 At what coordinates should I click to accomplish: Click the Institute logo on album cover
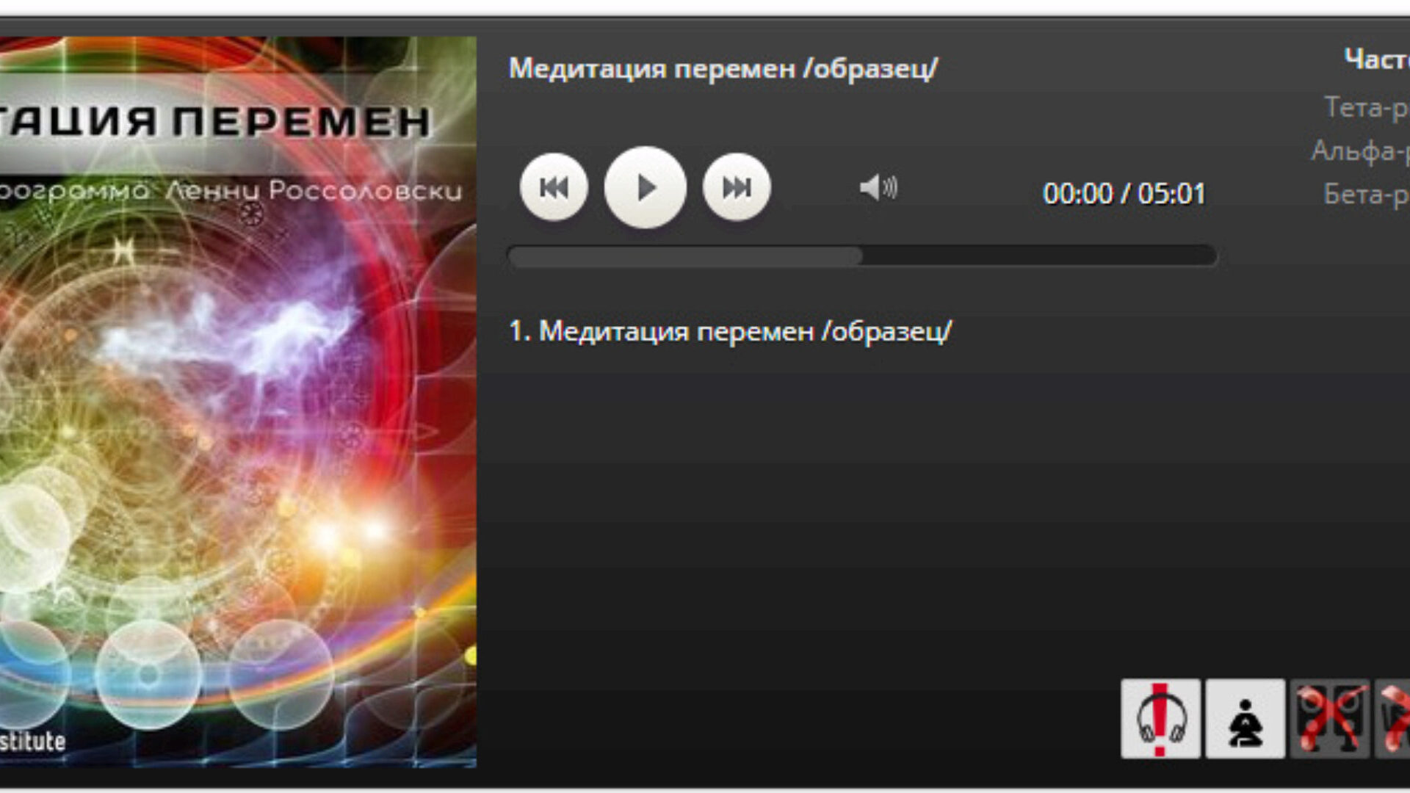coord(32,741)
